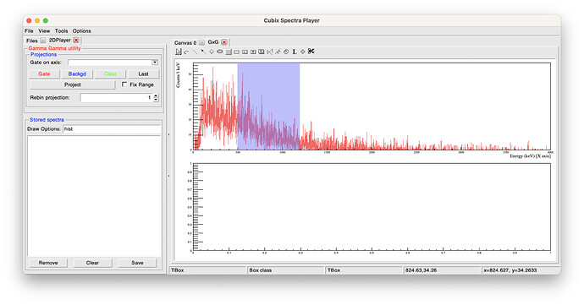
Task: Increase the Rebin projection value
Action: coord(156,95)
